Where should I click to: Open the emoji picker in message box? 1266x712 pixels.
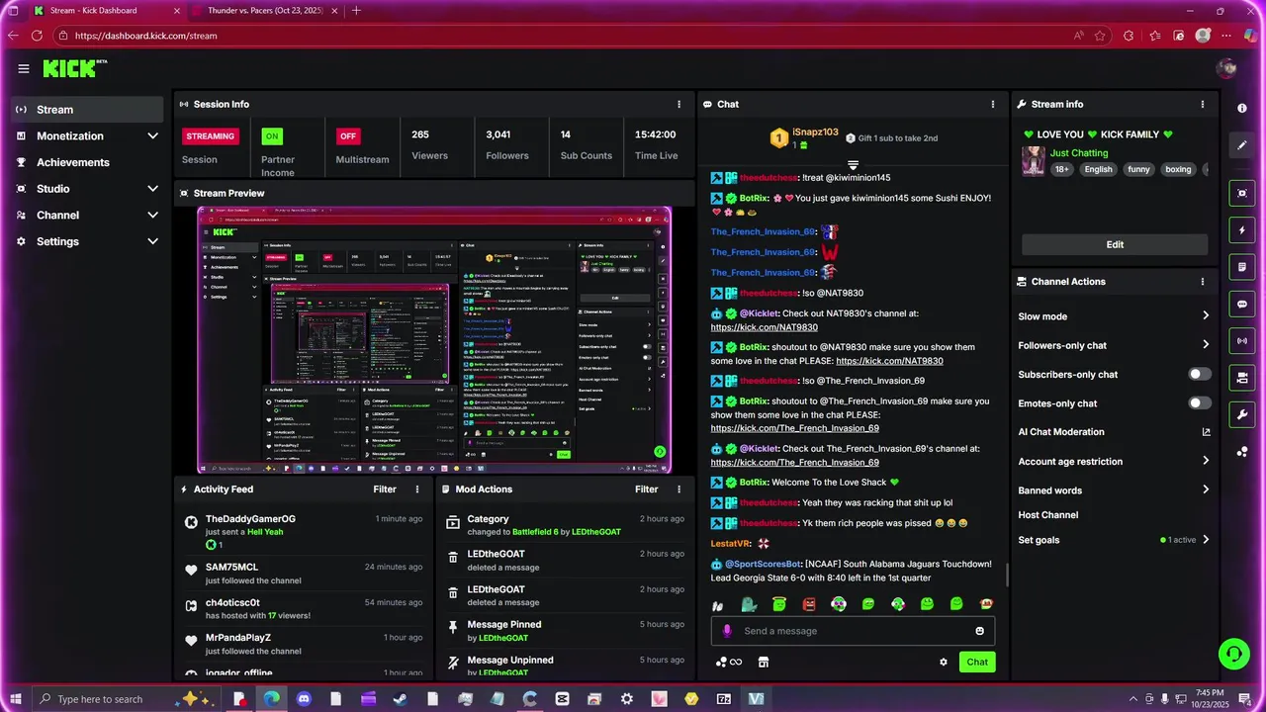(980, 631)
